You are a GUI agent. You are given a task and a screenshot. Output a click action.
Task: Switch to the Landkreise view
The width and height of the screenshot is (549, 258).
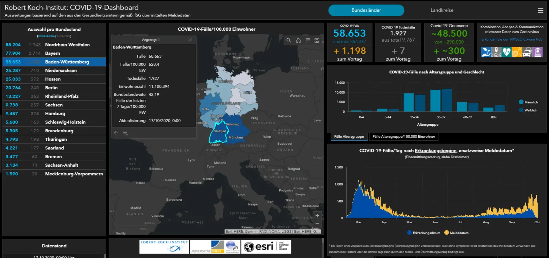click(x=442, y=10)
